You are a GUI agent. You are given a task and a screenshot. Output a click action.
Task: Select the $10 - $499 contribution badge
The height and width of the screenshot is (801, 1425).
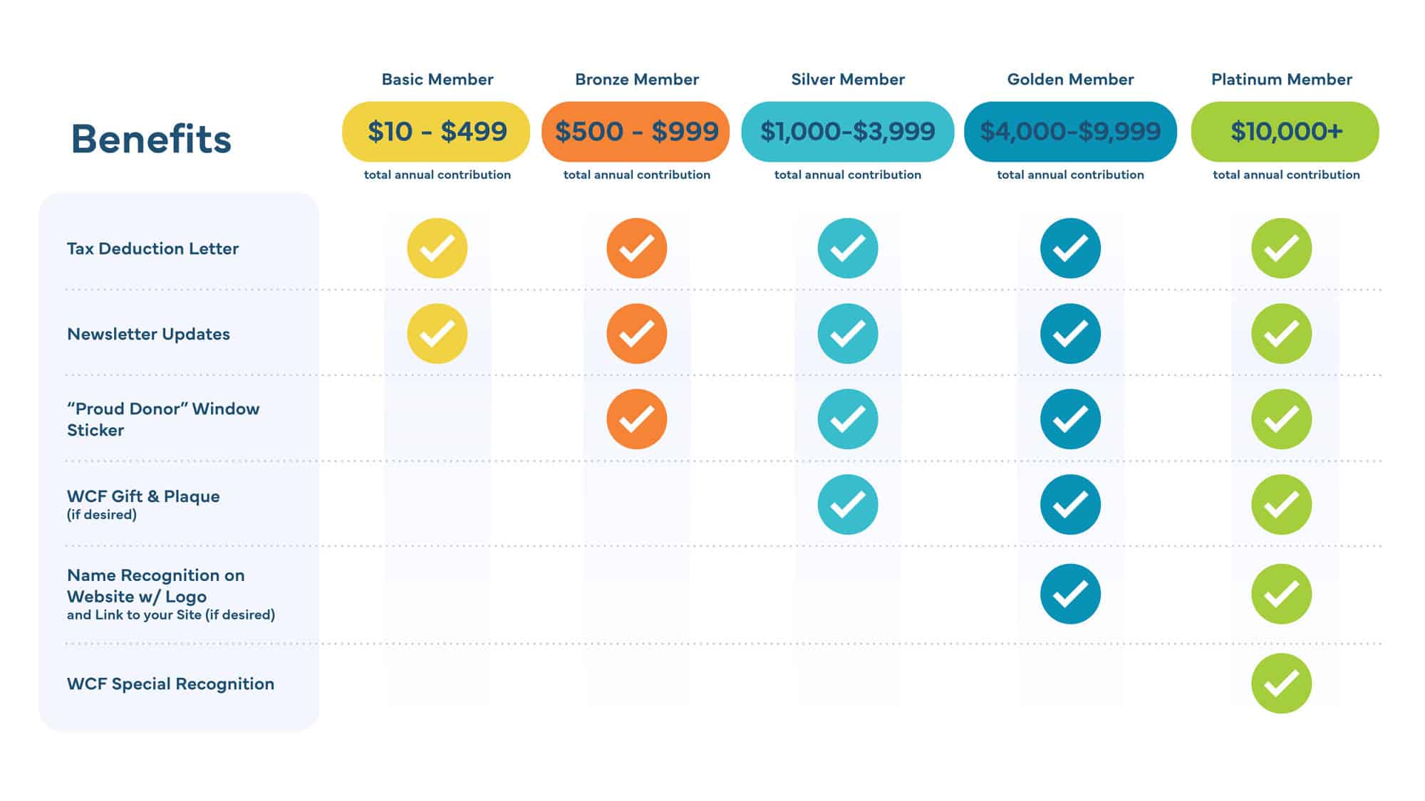coord(436,132)
